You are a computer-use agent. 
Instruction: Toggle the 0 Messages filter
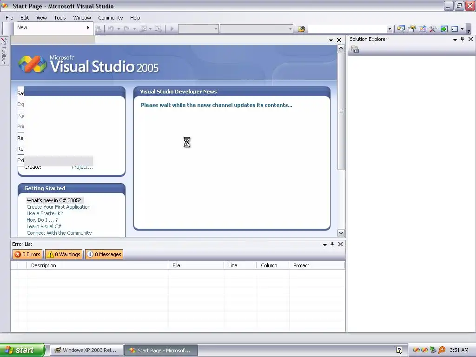[x=104, y=254]
